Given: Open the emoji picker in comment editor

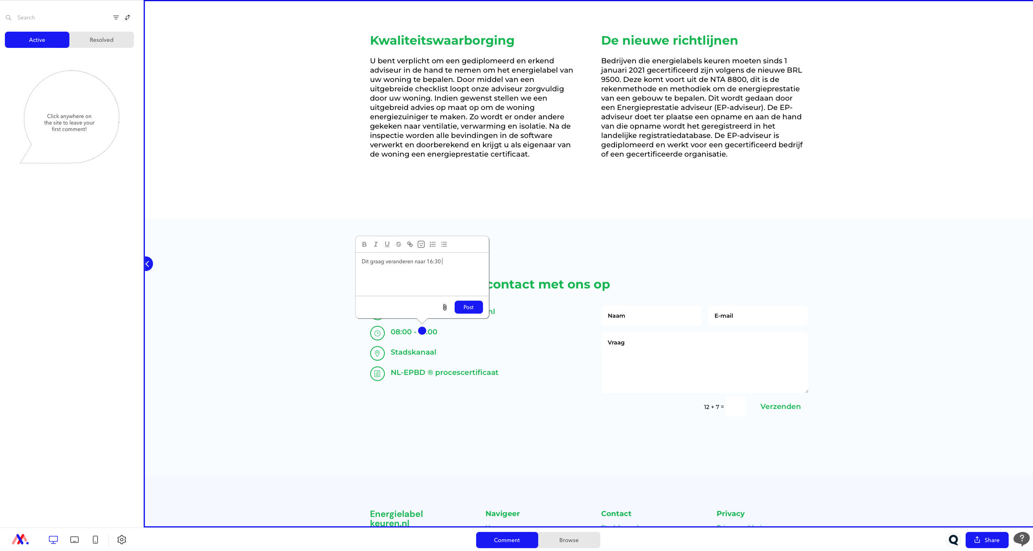Looking at the screenshot, I should [421, 244].
